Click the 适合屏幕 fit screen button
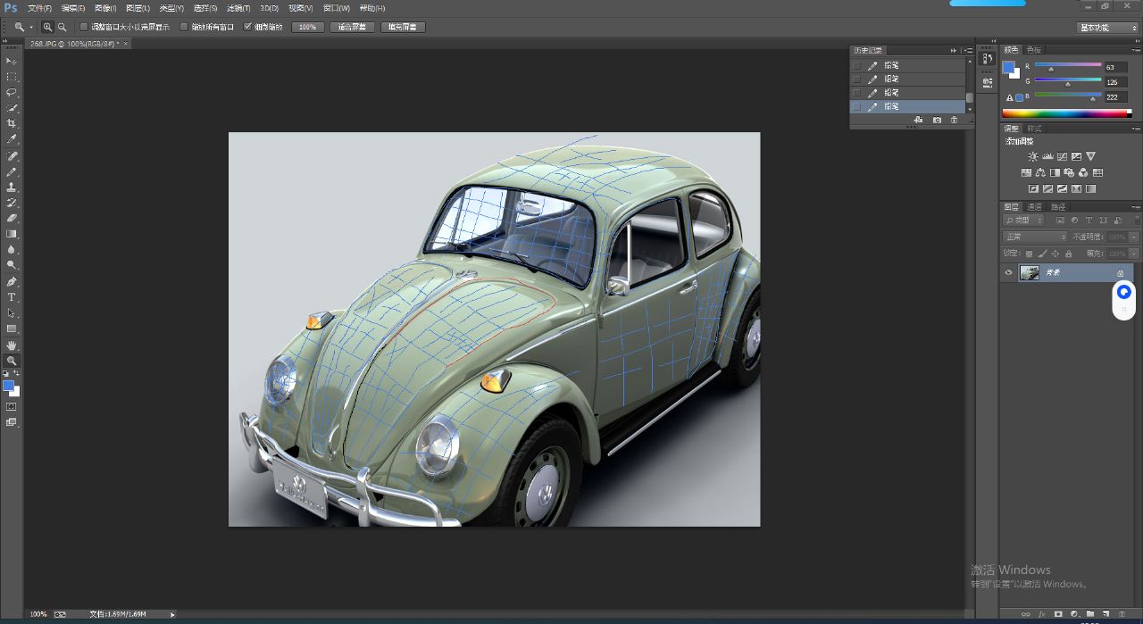 pos(353,27)
